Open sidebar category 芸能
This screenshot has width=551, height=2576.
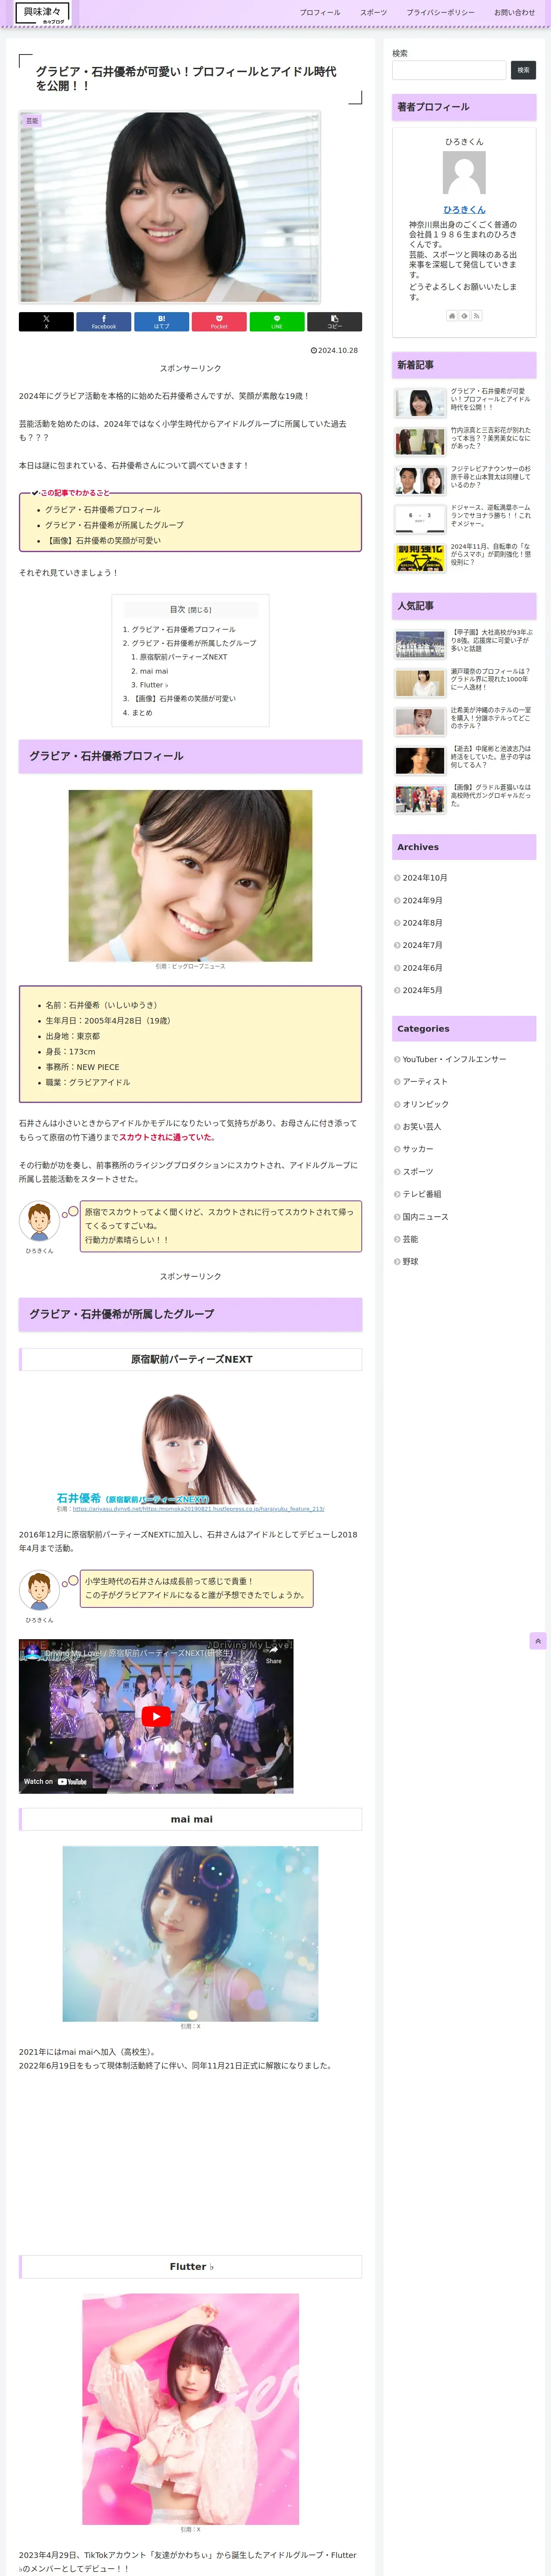(x=410, y=1239)
